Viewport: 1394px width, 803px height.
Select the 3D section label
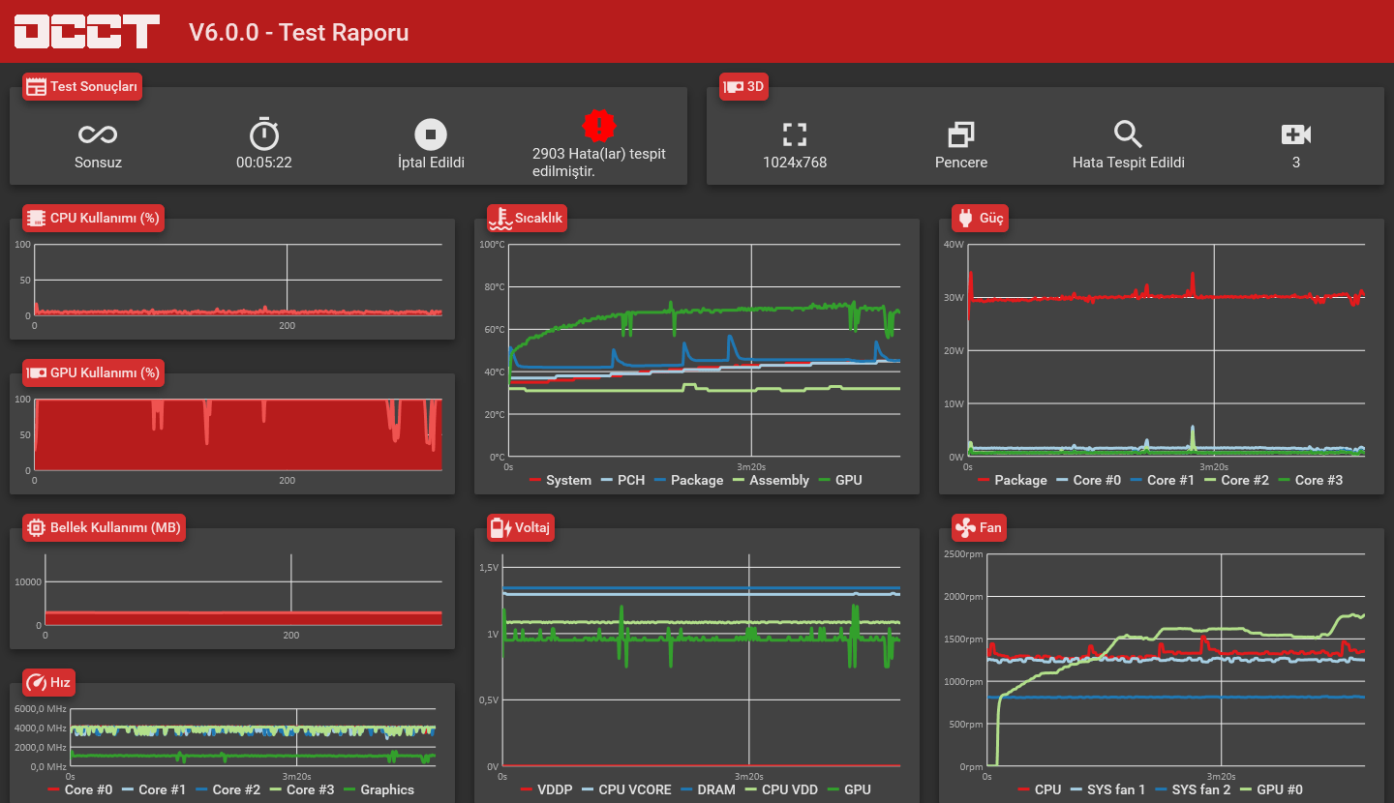(744, 86)
